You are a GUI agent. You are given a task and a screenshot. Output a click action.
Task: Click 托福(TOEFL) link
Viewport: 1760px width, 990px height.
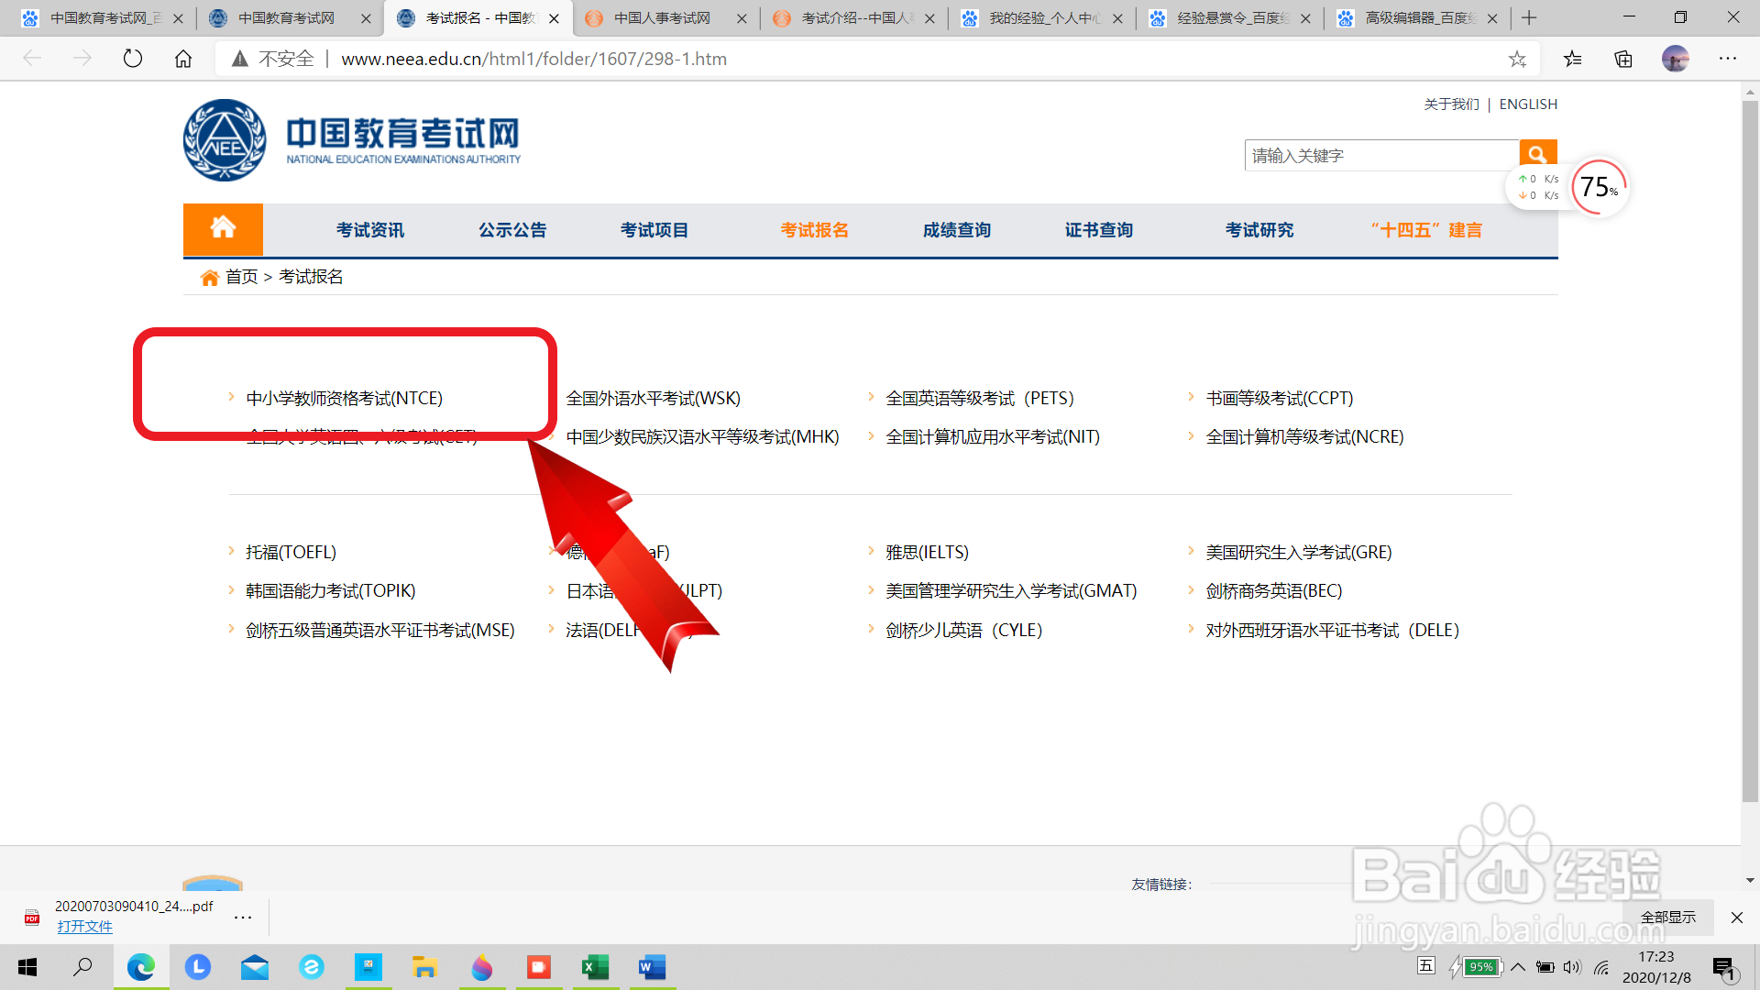click(x=291, y=552)
